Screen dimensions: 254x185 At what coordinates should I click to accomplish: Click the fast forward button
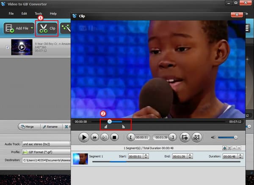pos(94,138)
